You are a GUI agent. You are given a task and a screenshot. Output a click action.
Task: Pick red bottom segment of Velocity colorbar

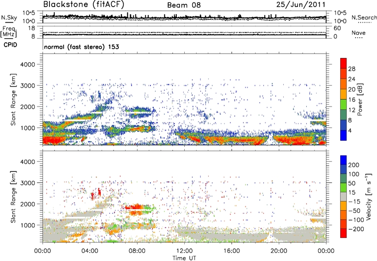coord(344,233)
